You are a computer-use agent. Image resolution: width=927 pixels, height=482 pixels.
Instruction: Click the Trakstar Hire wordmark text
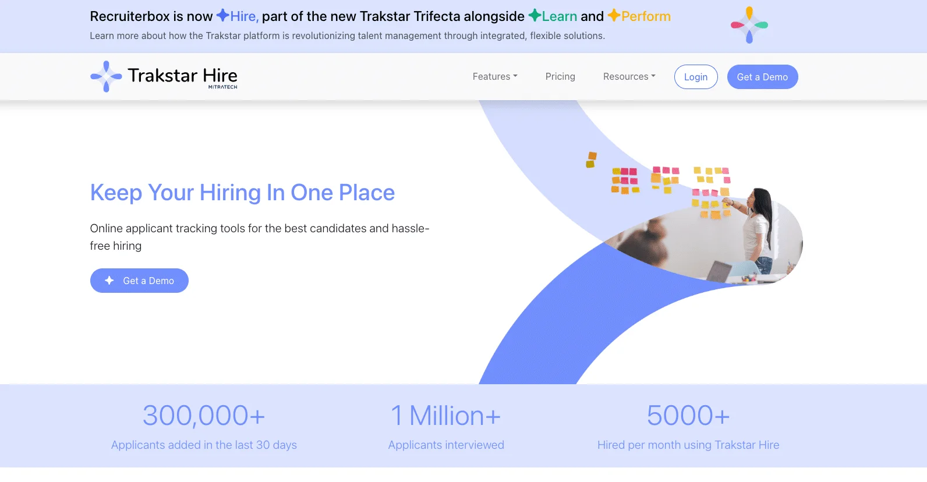[182, 75]
